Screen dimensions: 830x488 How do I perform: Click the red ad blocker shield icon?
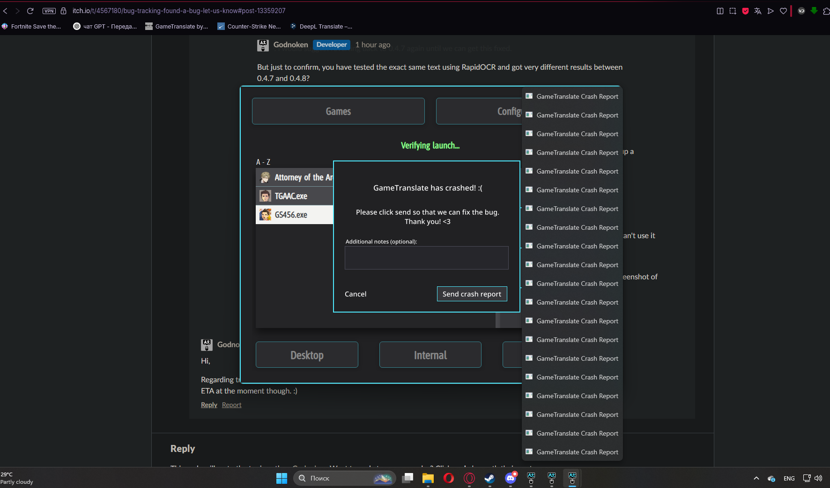pos(745,11)
